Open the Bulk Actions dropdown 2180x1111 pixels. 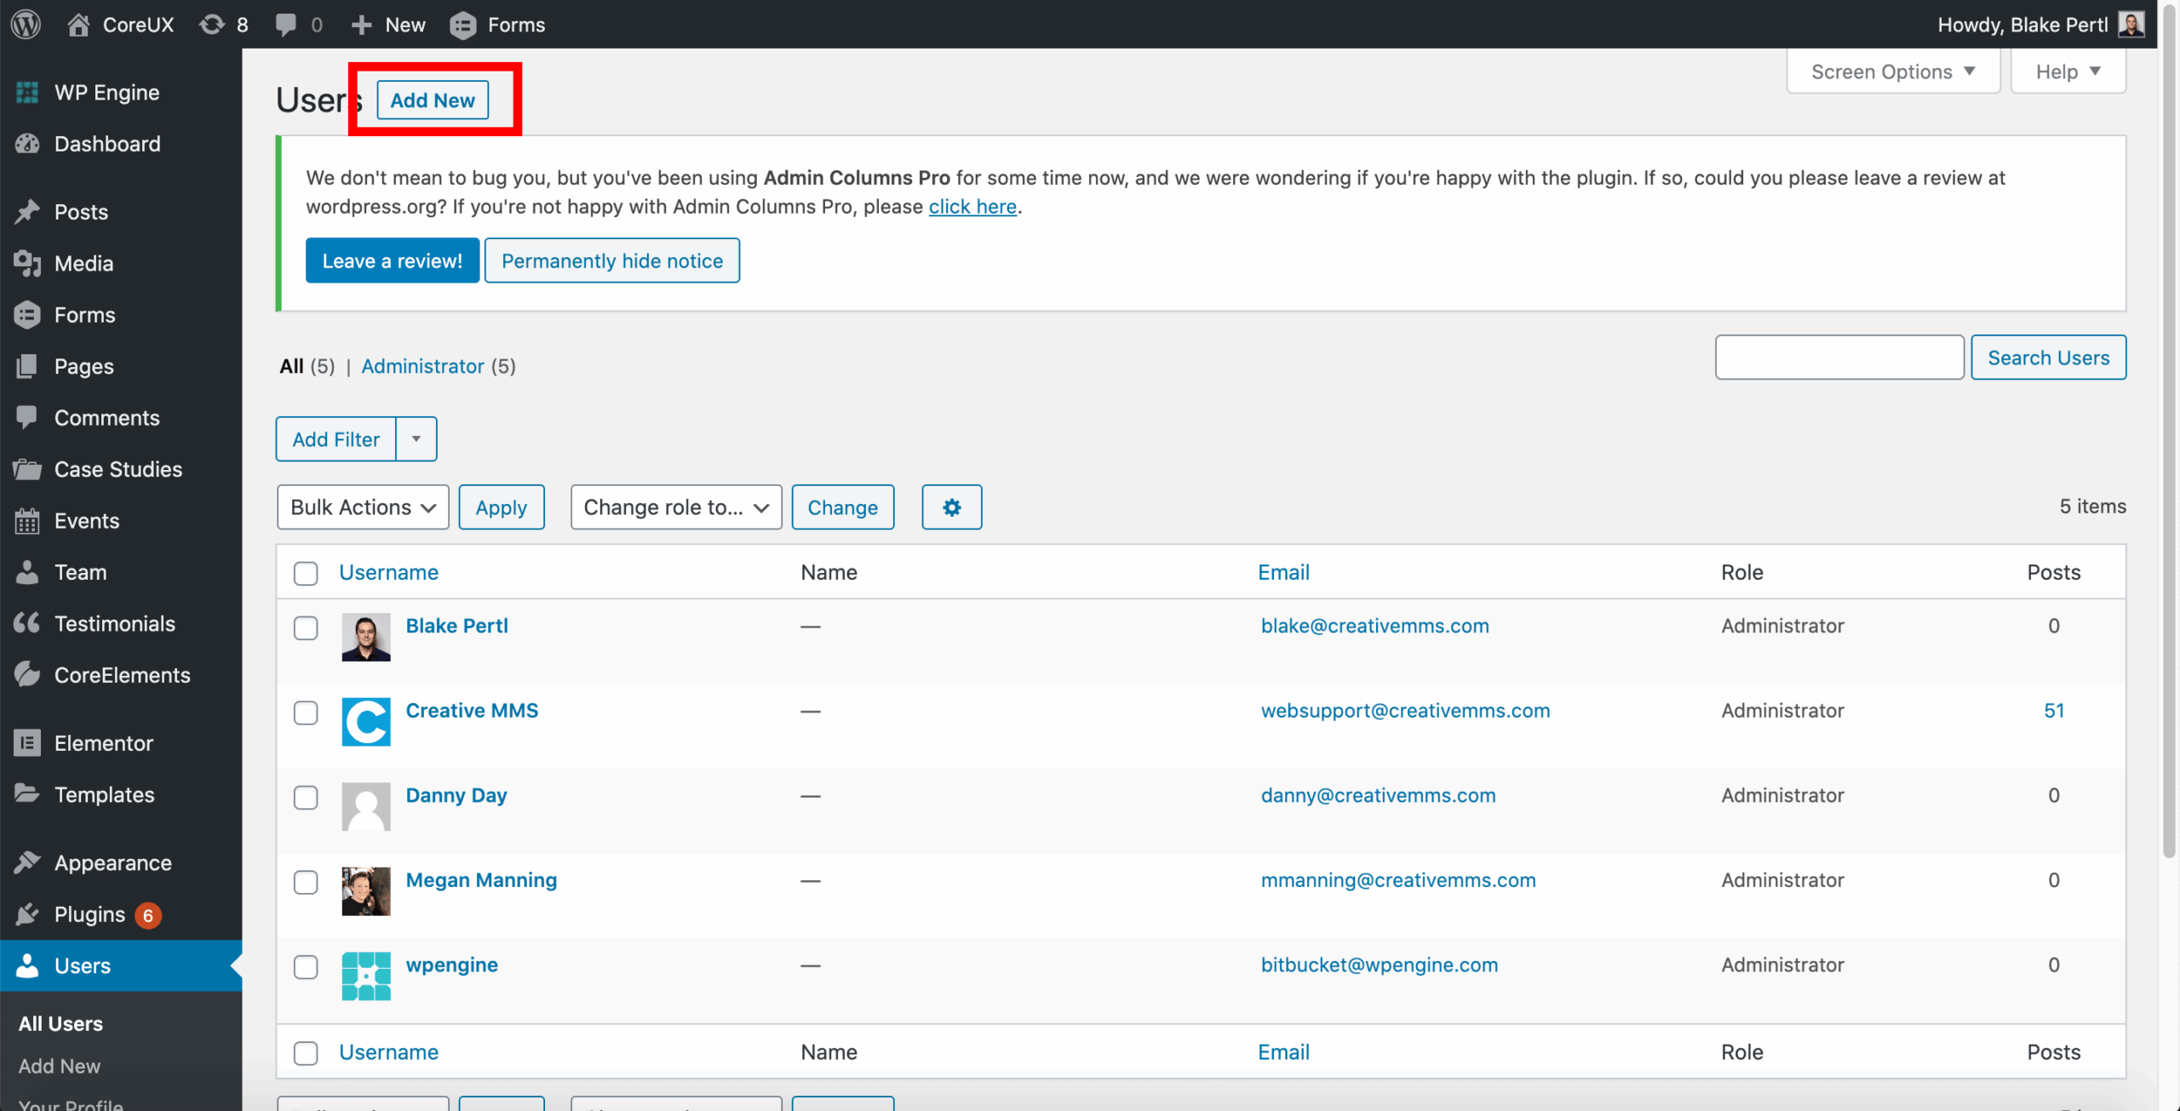pos(363,507)
